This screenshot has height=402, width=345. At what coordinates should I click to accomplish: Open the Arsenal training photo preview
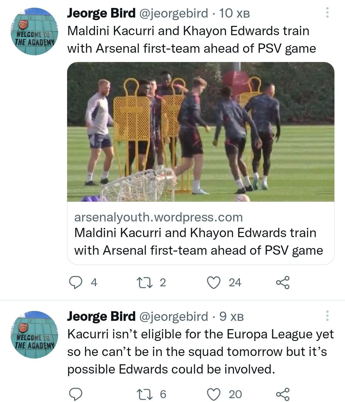tap(201, 132)
